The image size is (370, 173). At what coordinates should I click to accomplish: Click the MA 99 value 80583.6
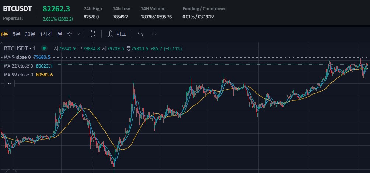(44, 75)
